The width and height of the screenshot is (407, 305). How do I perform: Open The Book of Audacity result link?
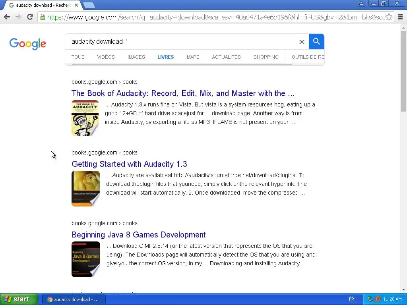(183, 93)
